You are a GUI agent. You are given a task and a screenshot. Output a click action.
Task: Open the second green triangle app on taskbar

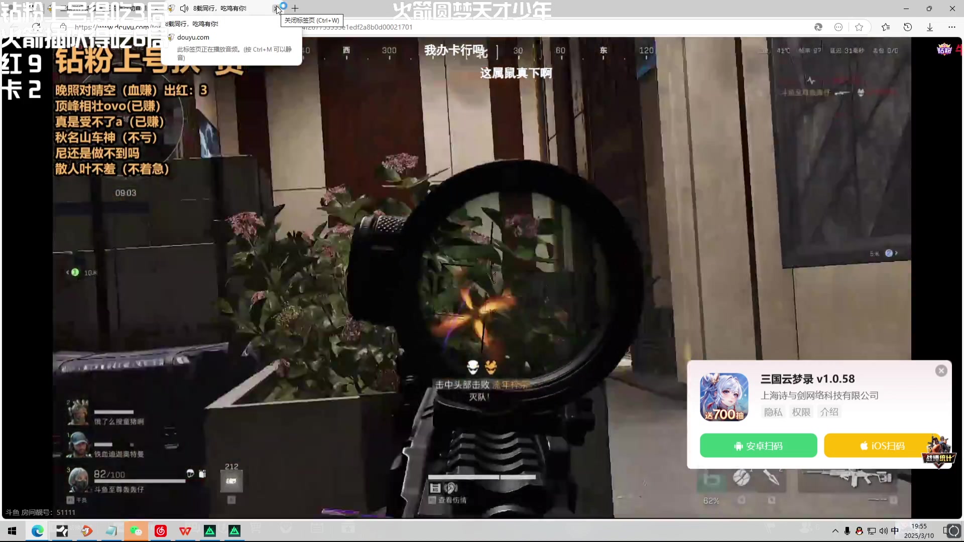click(234, 531)
